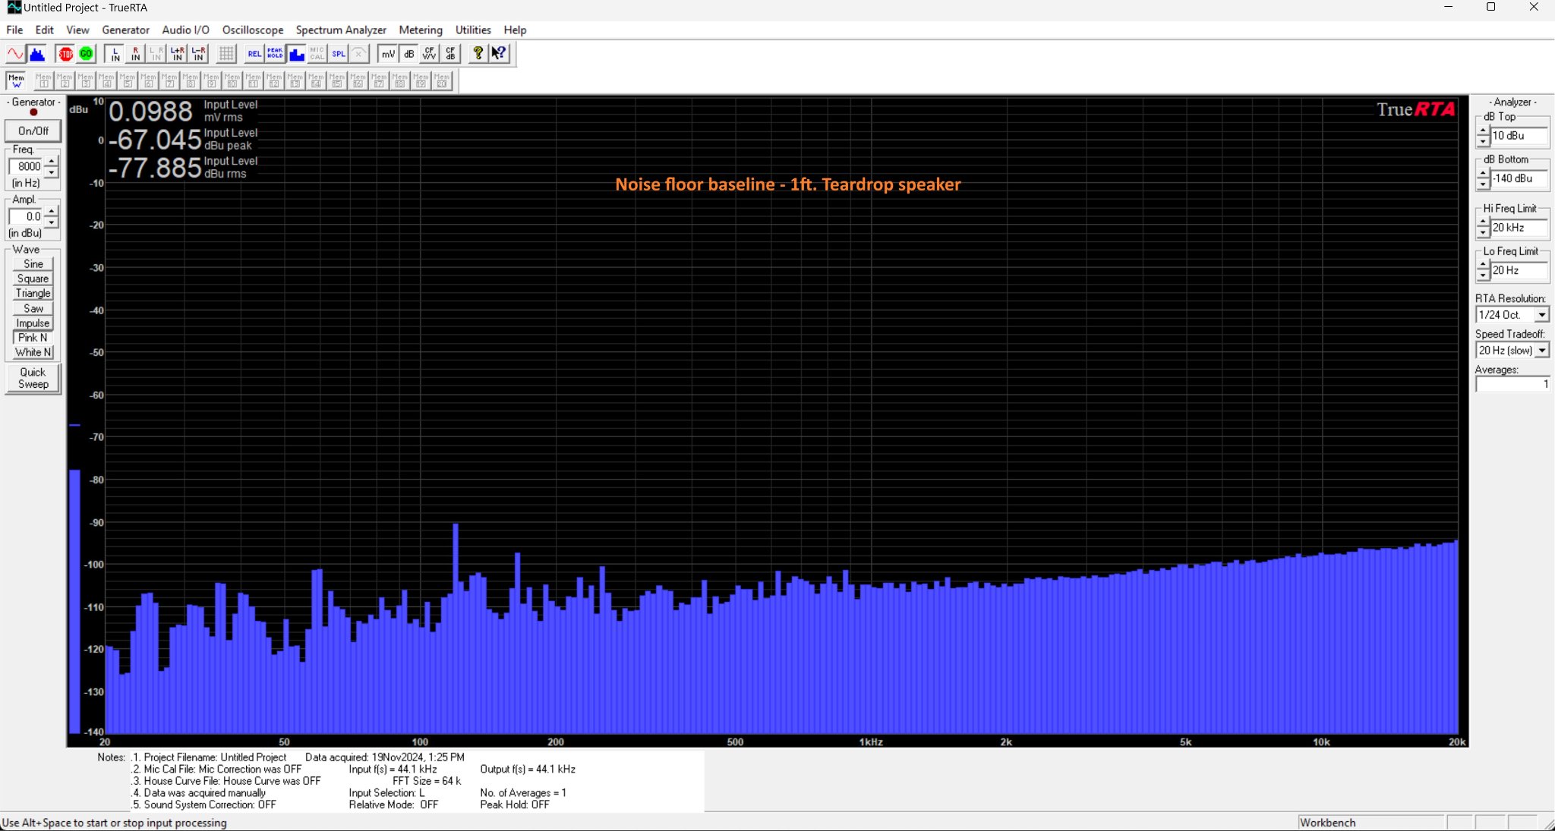Screen dimensions: 1555x831
Task: Lower Lo Freq Limit with down arrow
Action: pos(1483,275)
